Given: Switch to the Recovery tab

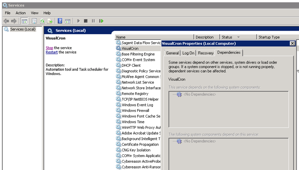Looking at the screenshot, I should (206, 53).
